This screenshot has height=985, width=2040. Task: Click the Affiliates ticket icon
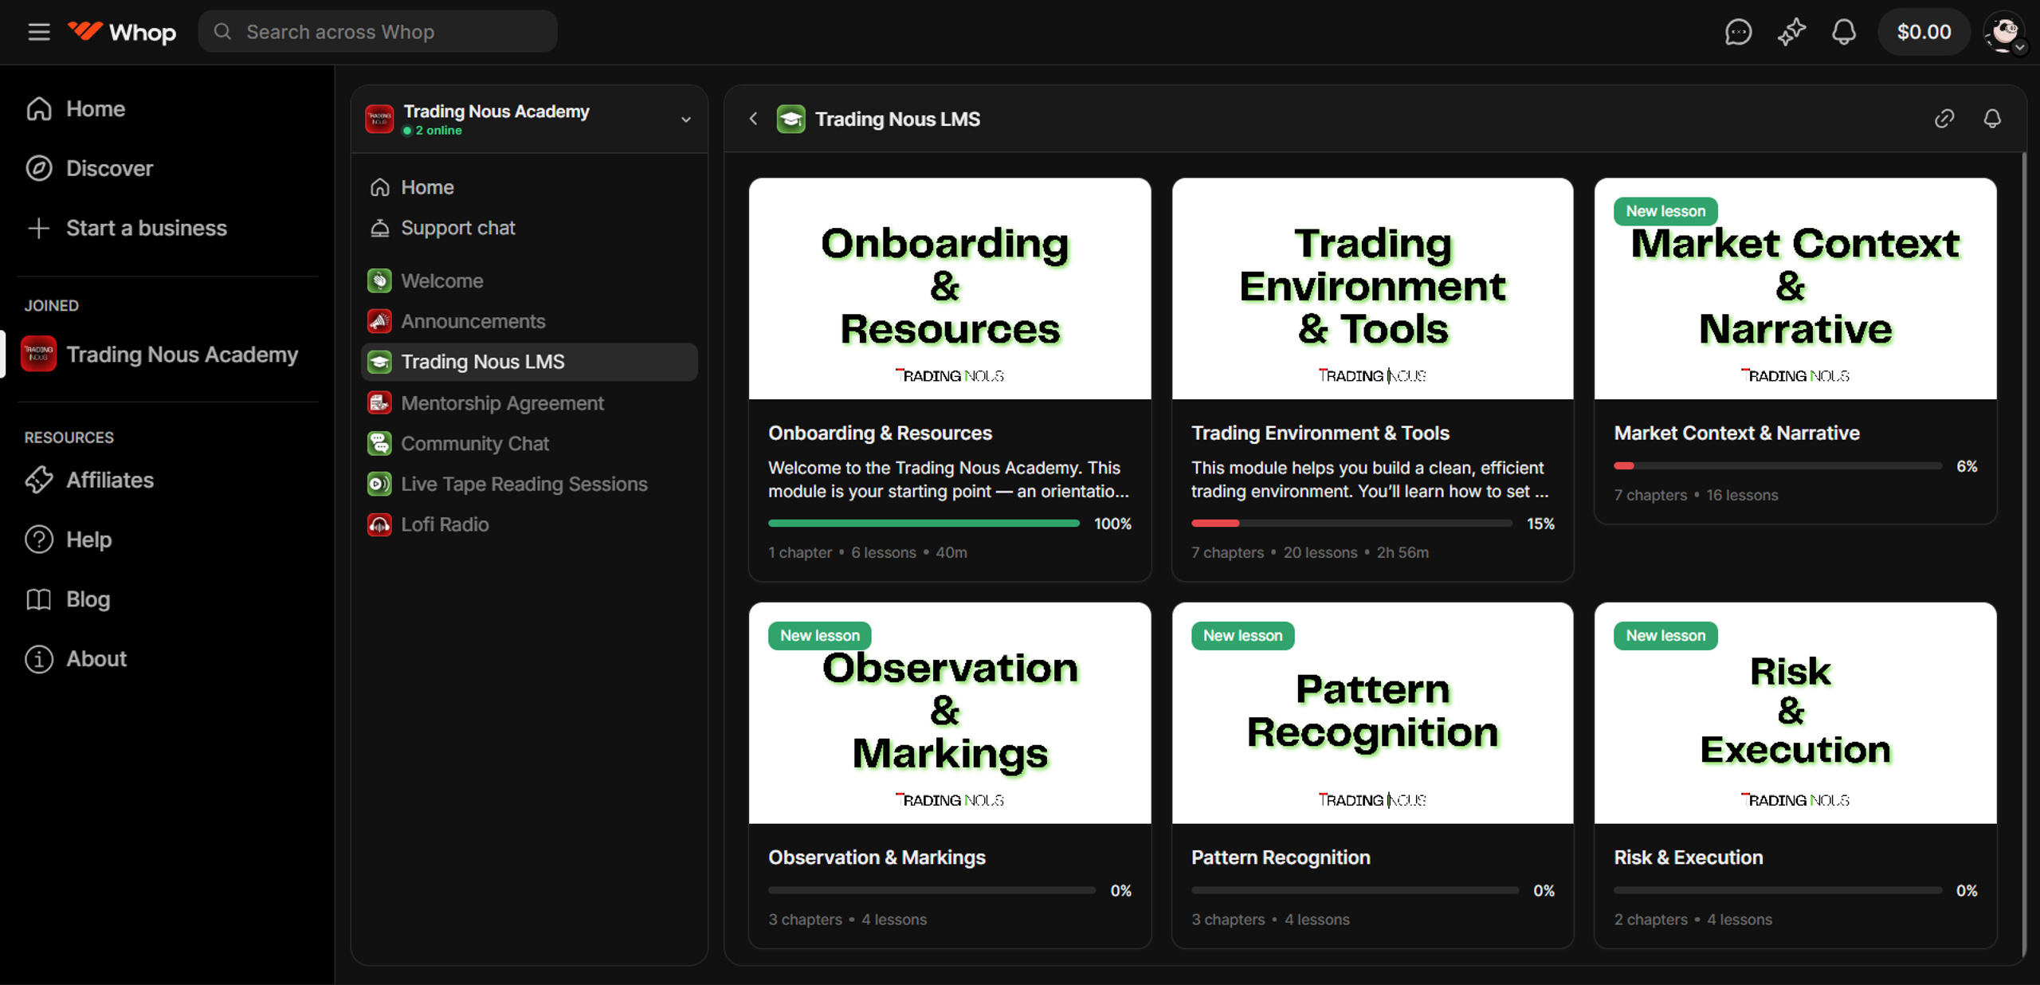tap(39, 480)
